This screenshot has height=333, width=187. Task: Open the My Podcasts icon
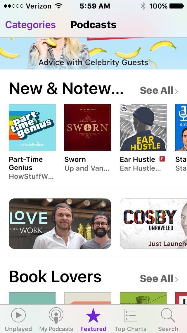click(56, 316)
